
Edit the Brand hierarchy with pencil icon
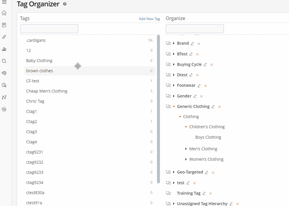192,44
